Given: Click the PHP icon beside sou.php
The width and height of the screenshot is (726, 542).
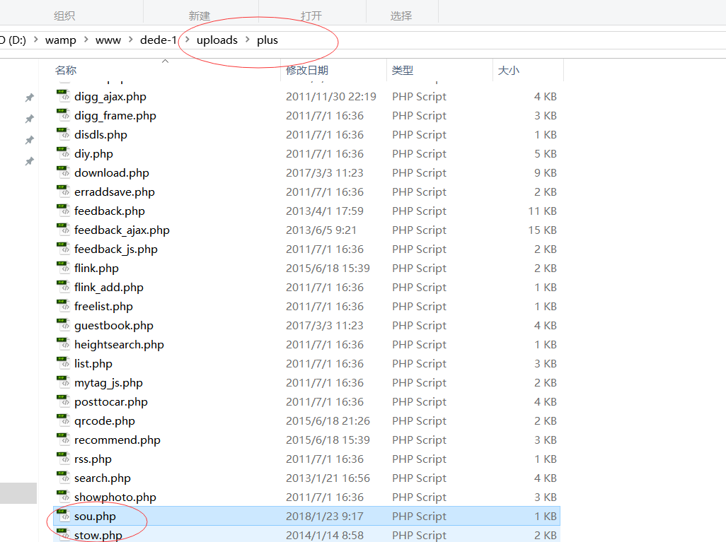Looking at the screenshot, I should 62,516.
